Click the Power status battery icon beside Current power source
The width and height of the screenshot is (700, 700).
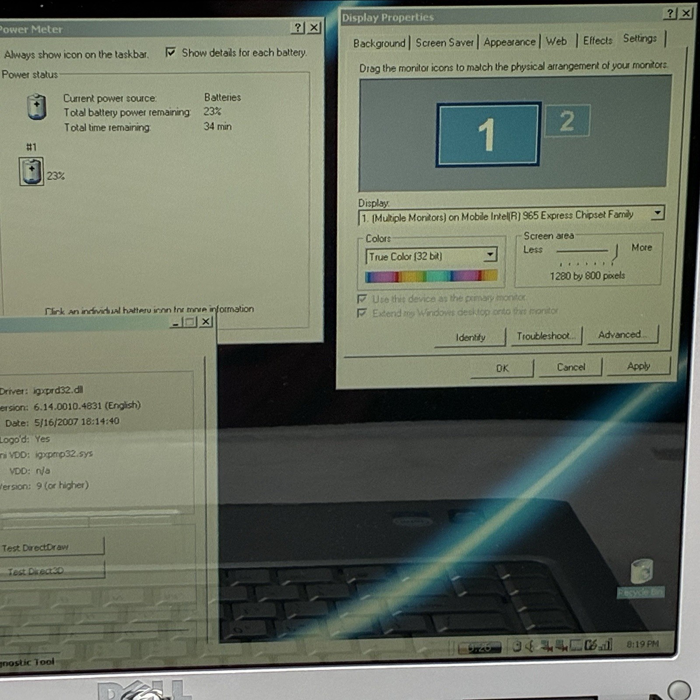coord(37,106)
